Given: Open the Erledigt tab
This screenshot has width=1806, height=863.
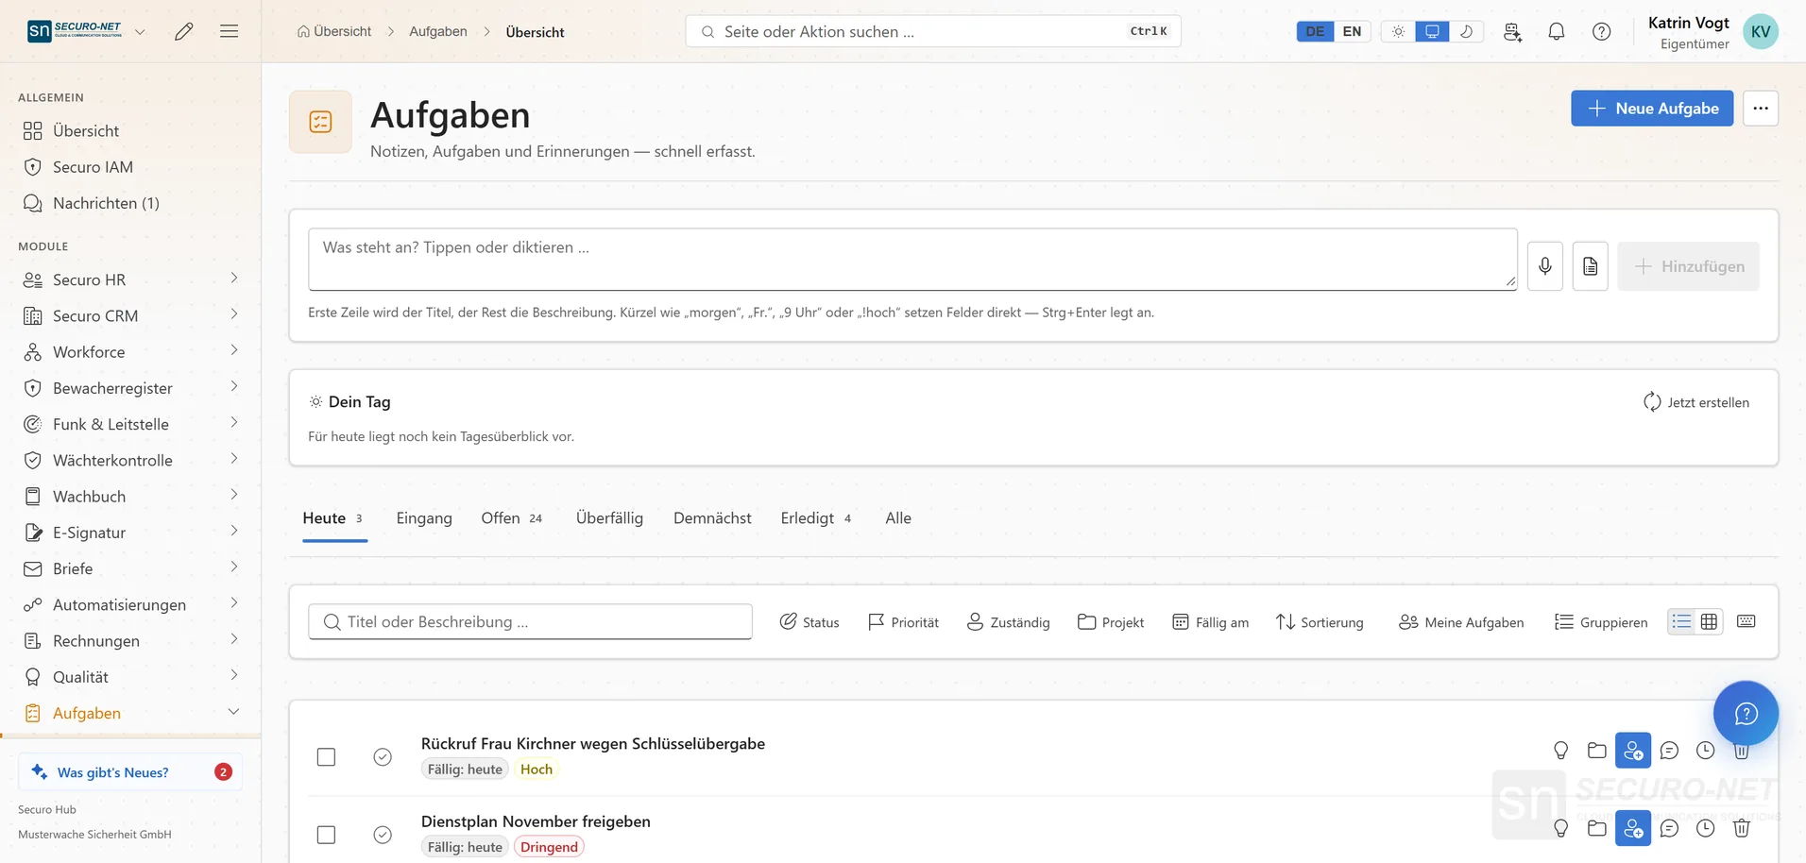Looking at the screenshot, I should (816, 518).
